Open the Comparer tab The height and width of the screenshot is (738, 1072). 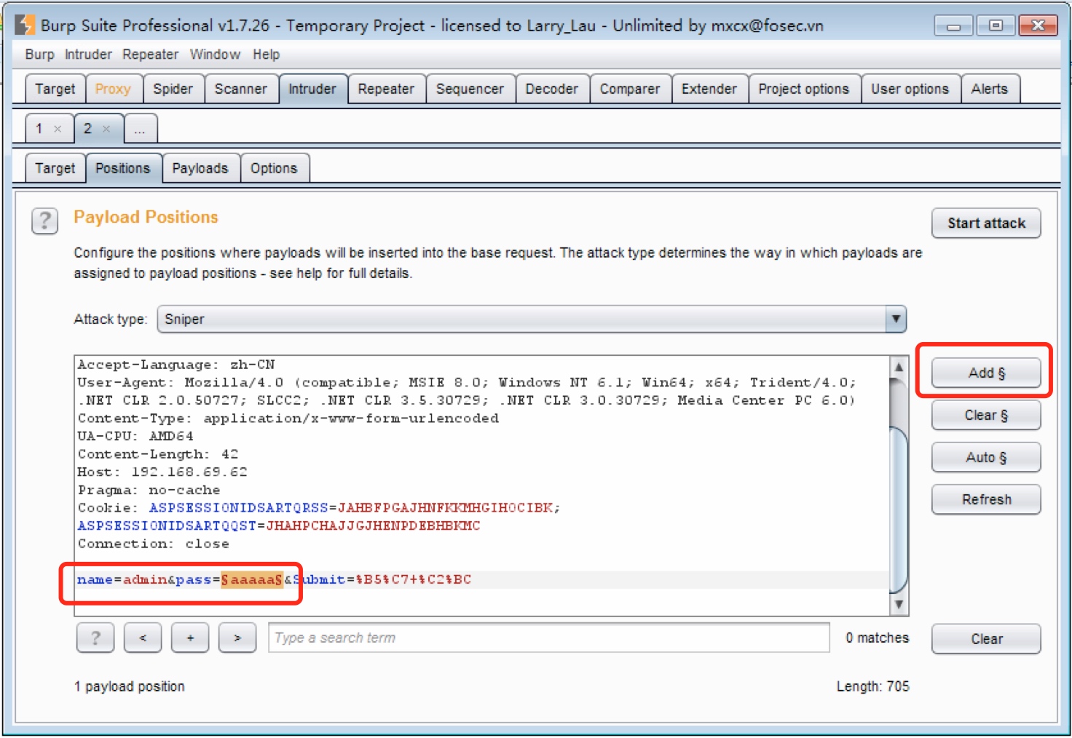pyautogui.click(x=630, y=89)
